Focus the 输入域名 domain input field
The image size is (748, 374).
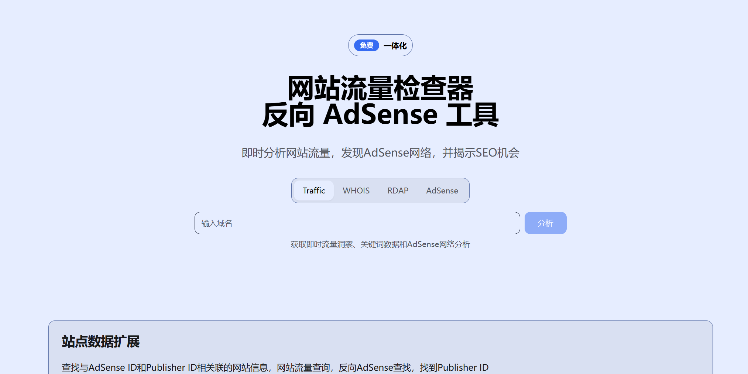point(357,223)
